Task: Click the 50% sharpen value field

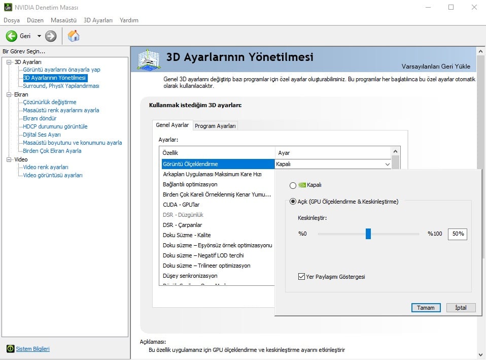Action: tap(458, 234)
